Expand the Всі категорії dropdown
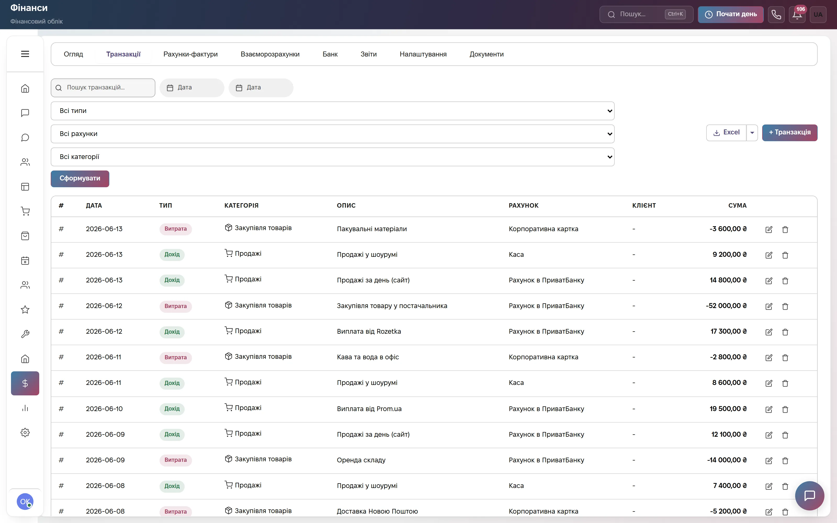 pos(332,157)
